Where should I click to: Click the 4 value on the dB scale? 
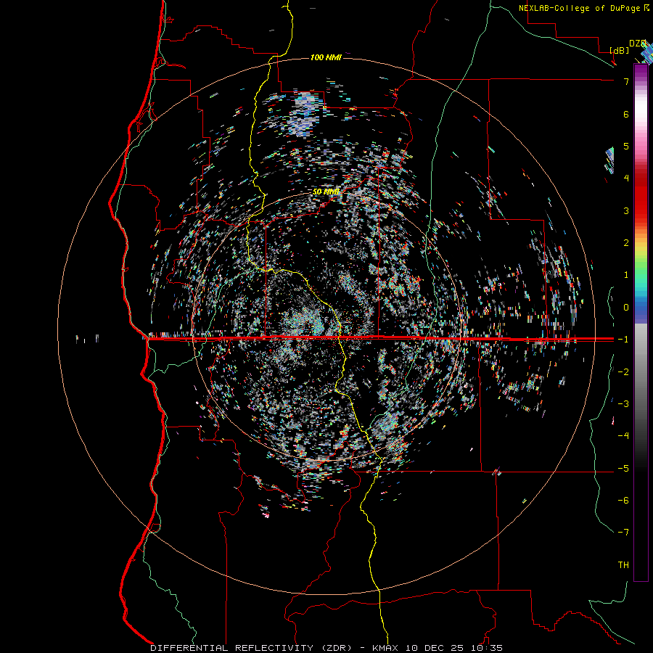[x=626, y=178]
